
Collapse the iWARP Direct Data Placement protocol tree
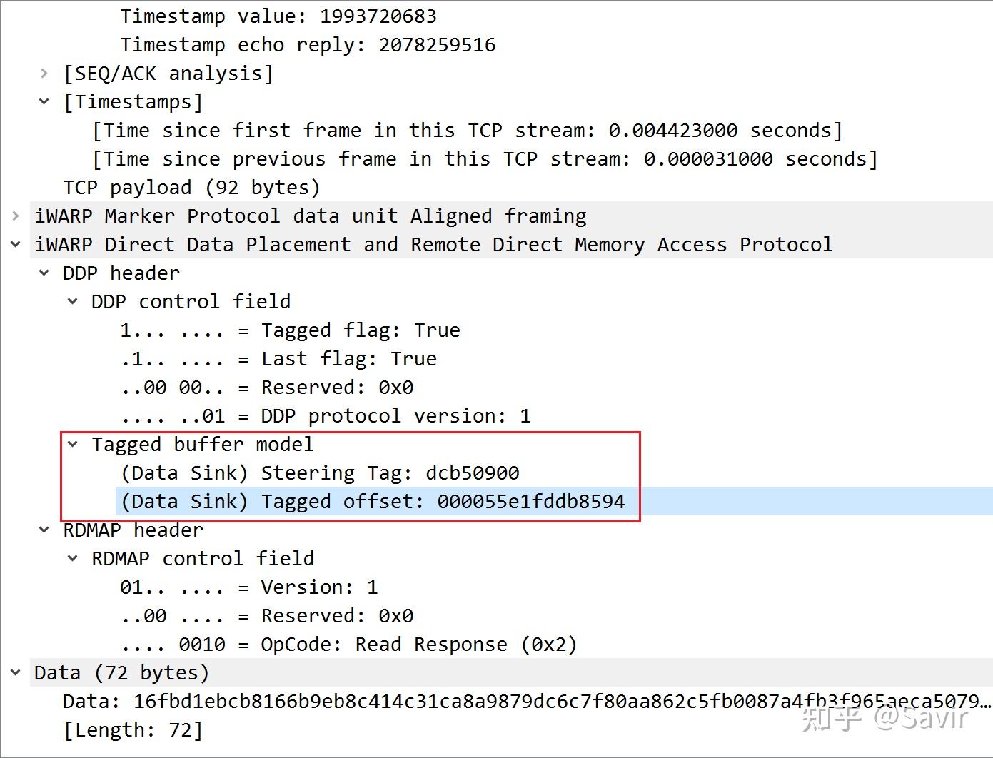pos(14,243)
